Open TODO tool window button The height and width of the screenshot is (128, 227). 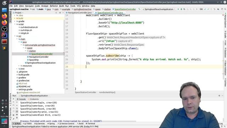click(x=27, y=124)
